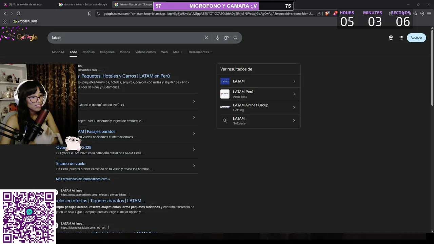
Task: Share this page with the share icon
Action: (x=319, y=14)
